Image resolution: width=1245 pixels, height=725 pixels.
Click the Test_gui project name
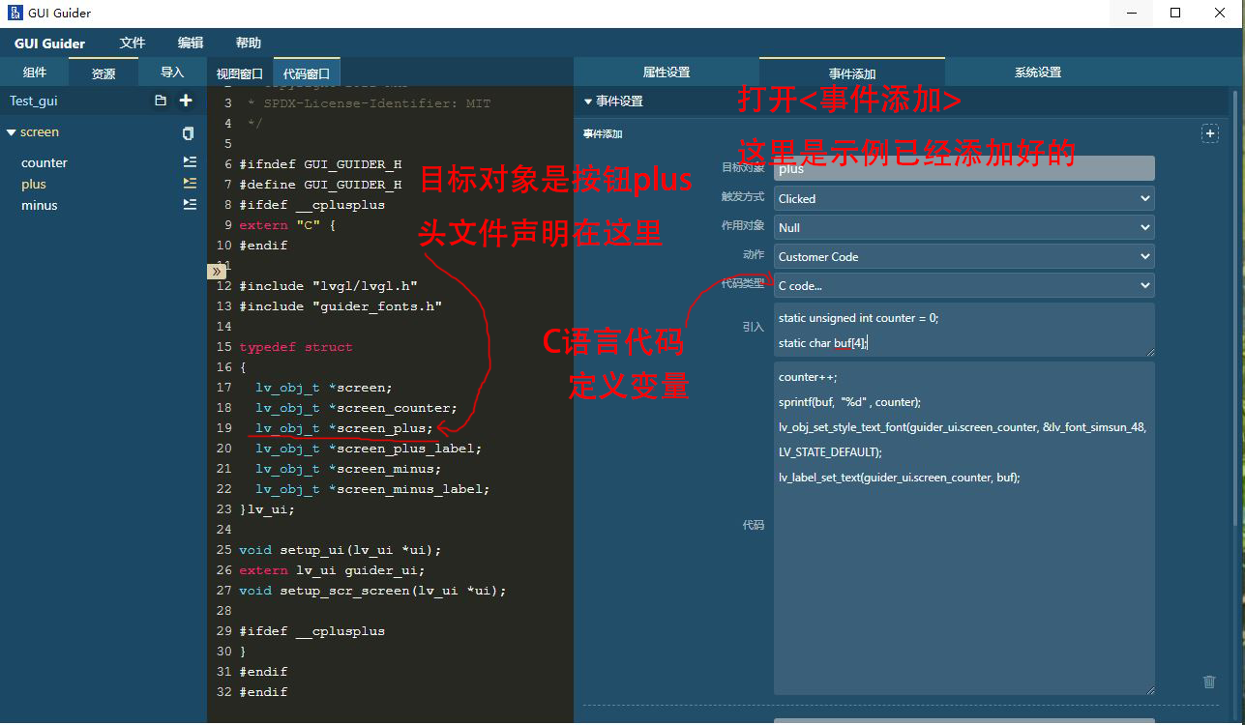tap(34, 101)
